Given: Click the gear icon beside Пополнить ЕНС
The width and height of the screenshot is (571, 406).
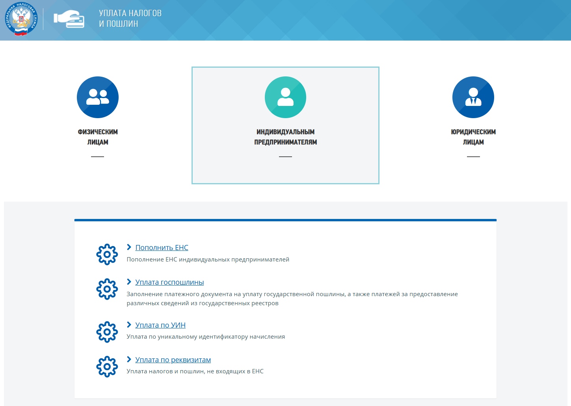Looking at the screenshot, I should coord(107,254).
